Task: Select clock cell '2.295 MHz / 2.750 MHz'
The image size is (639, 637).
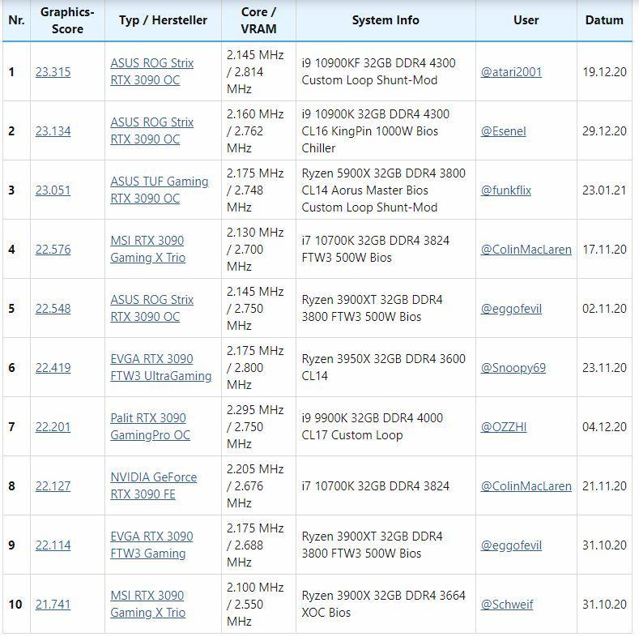Action: pos(258,426)
